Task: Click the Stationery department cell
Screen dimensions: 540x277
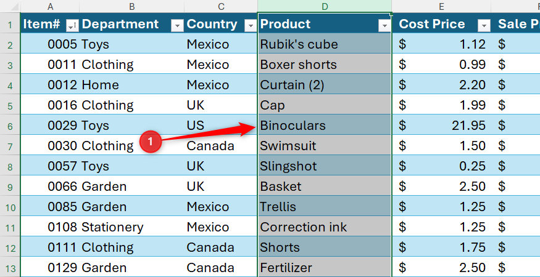Action: [x=132, y=227]
